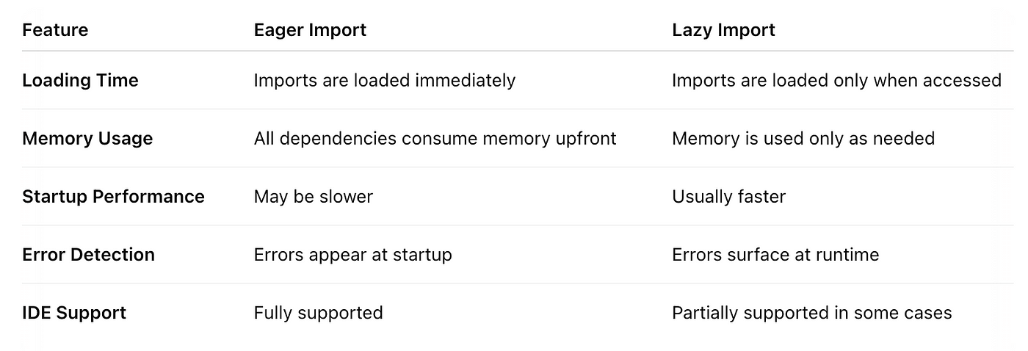
Task: Click 'All dependencies consume memory upfront' cell
Action: pyautogui.click(x=435, y=138)
